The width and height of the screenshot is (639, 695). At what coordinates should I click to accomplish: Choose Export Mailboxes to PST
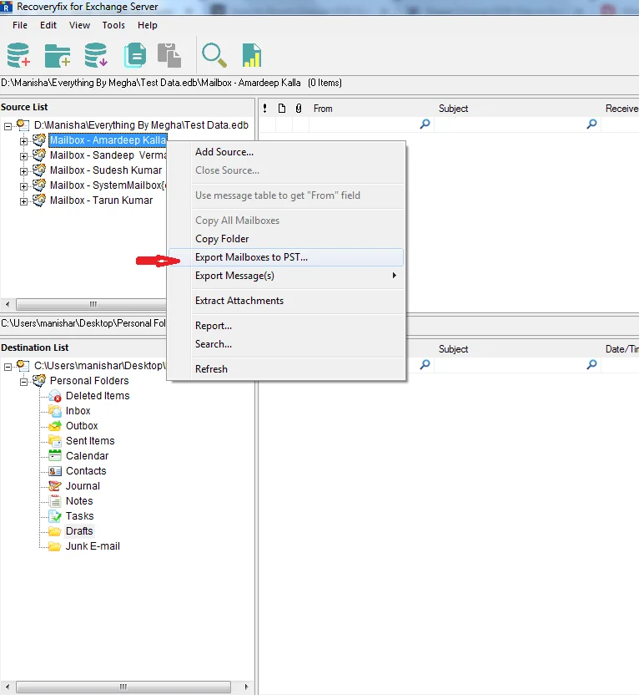pyautogui.click(x=286, y=257)
